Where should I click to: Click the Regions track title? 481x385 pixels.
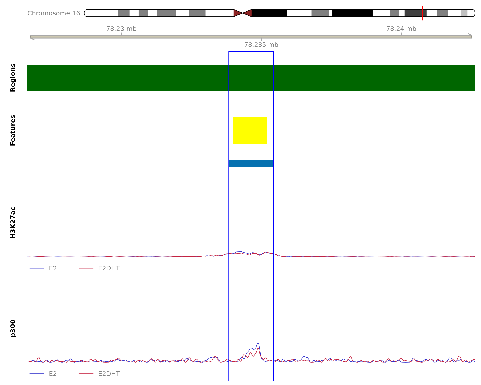(x=13, y=78)
